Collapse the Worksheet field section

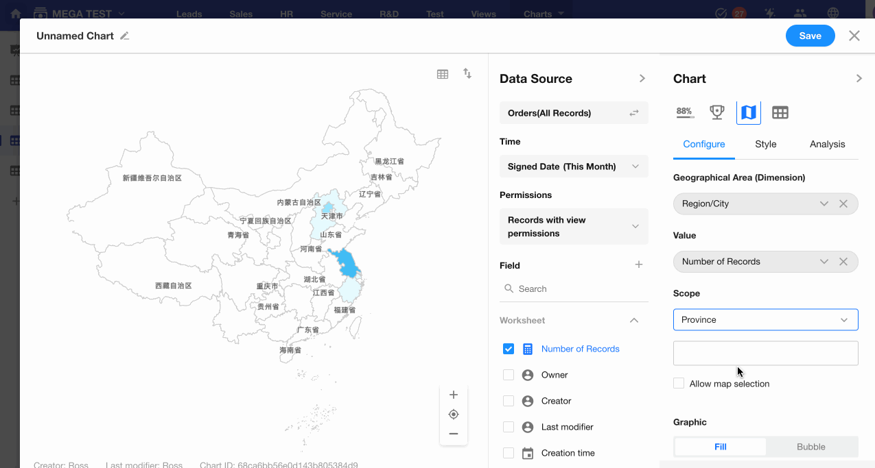(x=634, y=320)
